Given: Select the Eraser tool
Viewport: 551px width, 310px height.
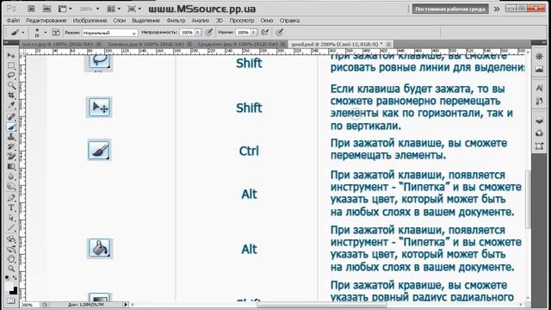Looking at the screenshot, I should point(11,157).
